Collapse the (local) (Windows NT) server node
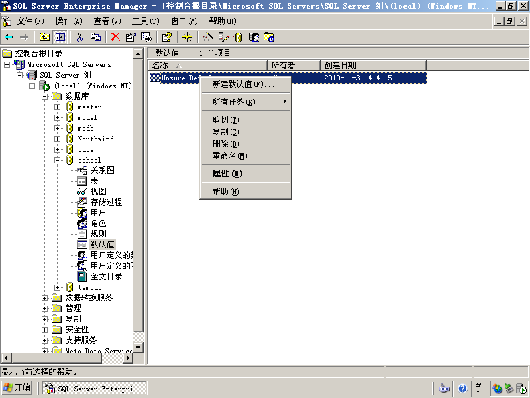The width and height of the screenshot is (530, 398). tap(32, 86)
